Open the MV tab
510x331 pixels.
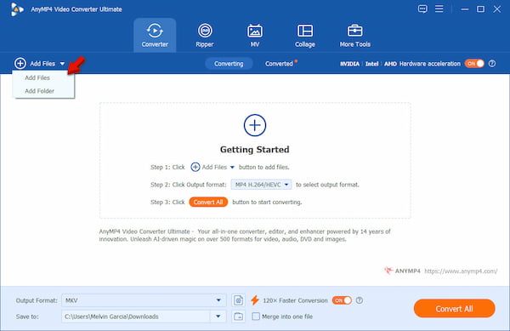click(255, 35)
